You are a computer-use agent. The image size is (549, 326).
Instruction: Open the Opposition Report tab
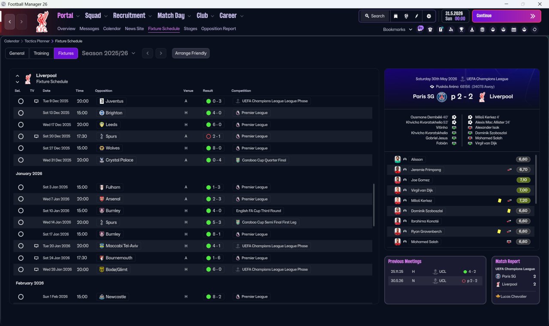click(218, 29)
